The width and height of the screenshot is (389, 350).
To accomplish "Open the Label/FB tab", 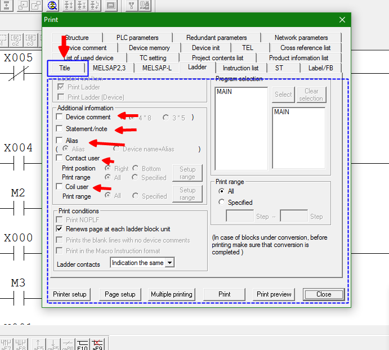I will pyautogui.click(x=321, y=68).
